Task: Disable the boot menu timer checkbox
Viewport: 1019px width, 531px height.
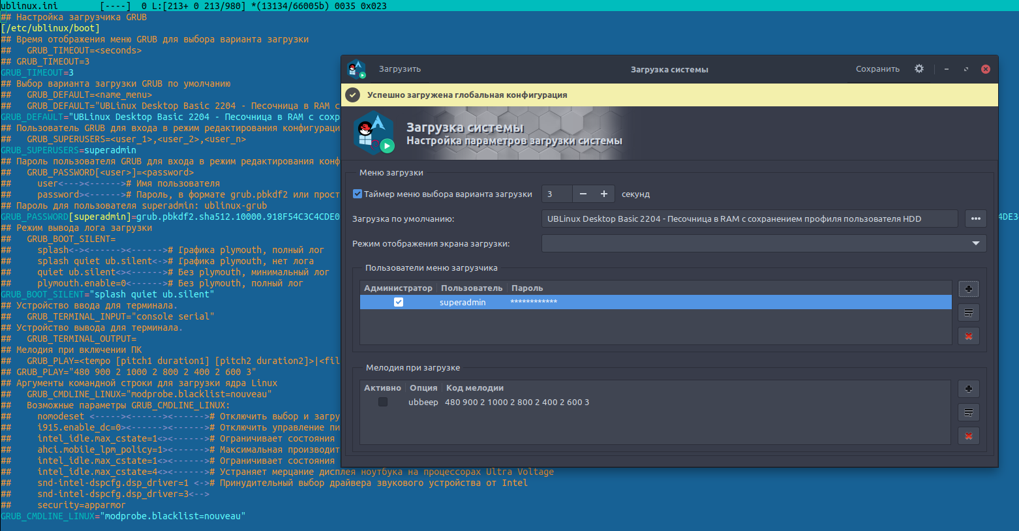Action: tap(357, 194)
